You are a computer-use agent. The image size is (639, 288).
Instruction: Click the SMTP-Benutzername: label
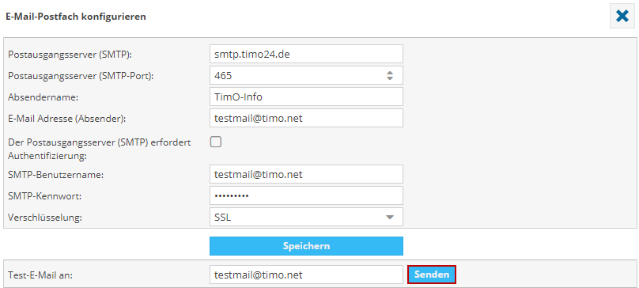56,175
